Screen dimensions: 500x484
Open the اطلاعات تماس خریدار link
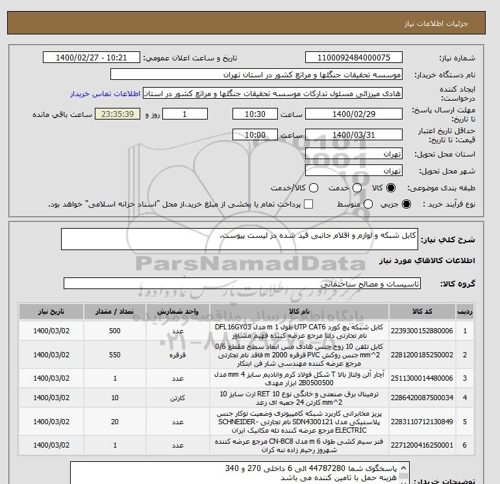tap(105, 94)
